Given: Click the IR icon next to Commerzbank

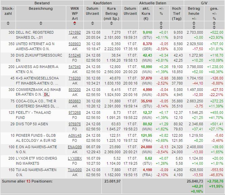Looking at the screenshot, I should (x=46, y=95).
